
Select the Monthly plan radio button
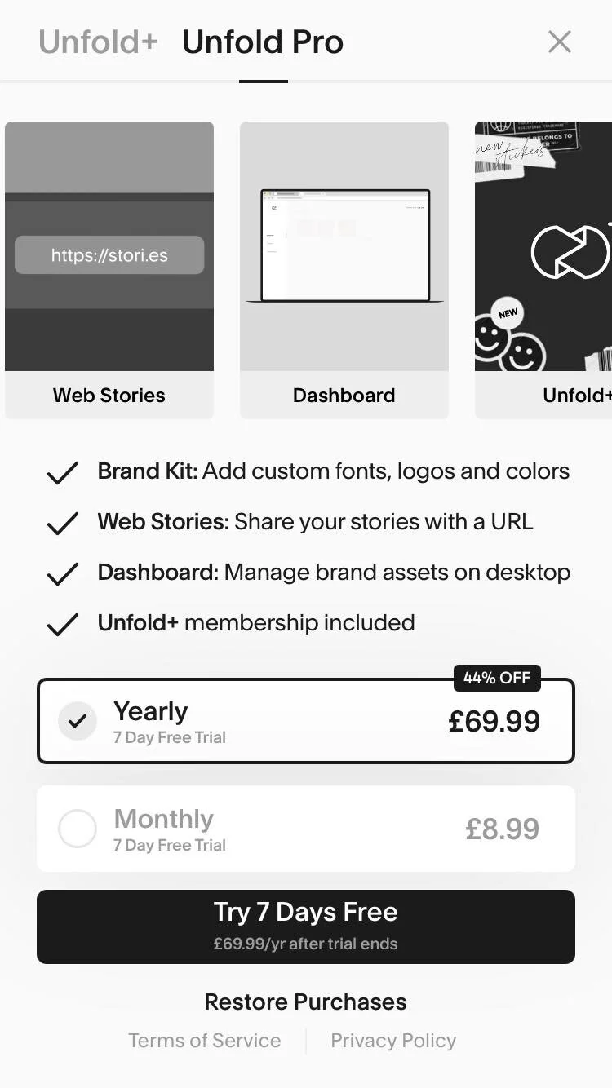point(78,829)
